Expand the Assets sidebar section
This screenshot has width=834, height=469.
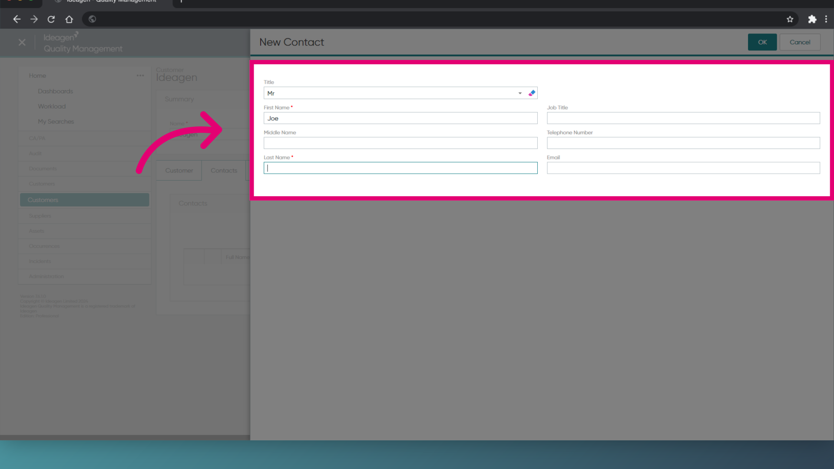point(85,231)
